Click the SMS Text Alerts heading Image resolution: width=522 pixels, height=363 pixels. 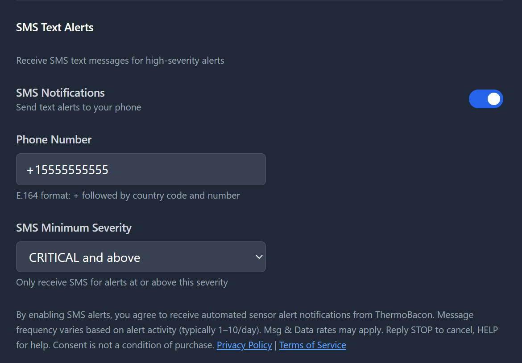(54, 27)
